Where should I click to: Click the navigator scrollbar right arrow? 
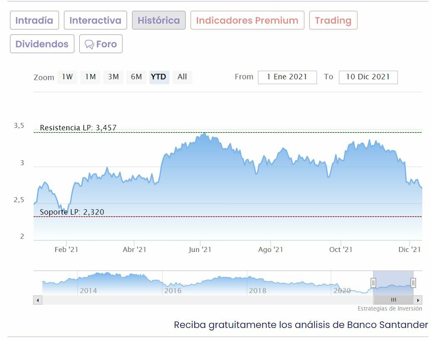tap(418, 300)
